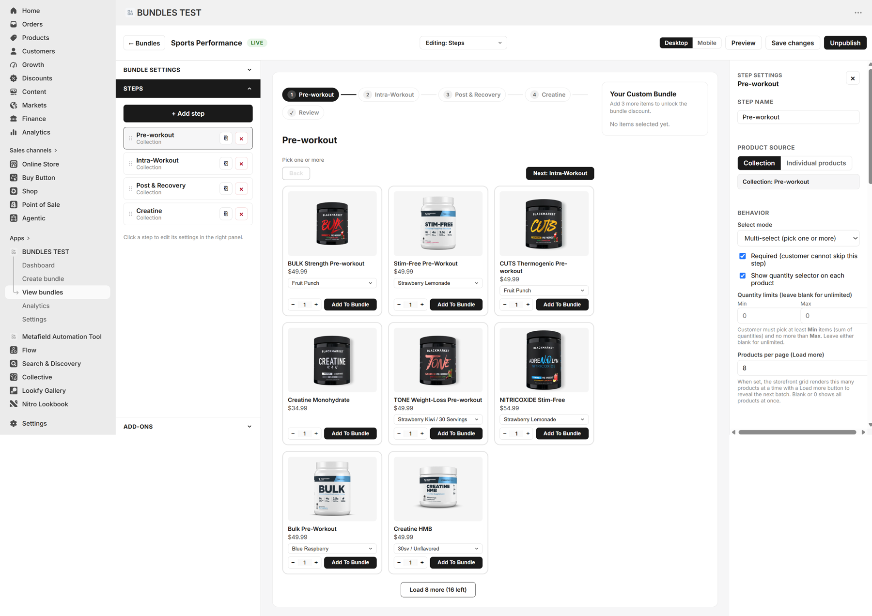Open the Discounts badge icon
The width and height of the screenshot is (872, 616).
coord(14,78)
